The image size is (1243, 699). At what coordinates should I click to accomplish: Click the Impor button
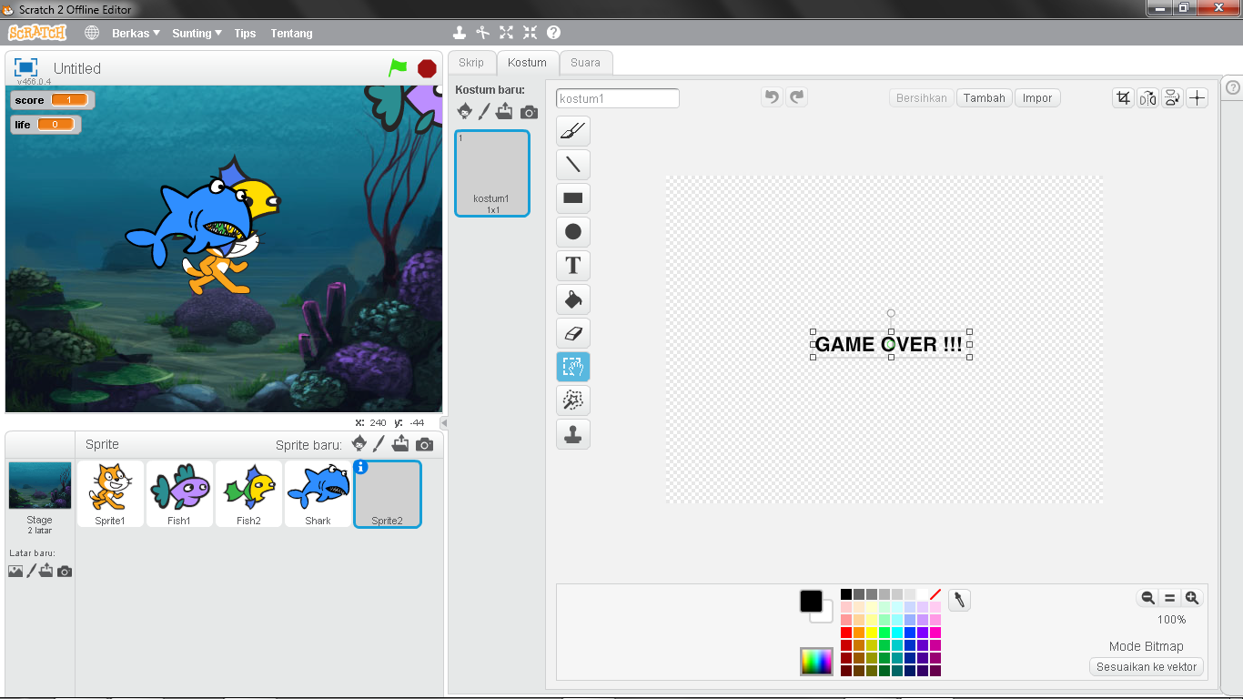coord(1037,97)
